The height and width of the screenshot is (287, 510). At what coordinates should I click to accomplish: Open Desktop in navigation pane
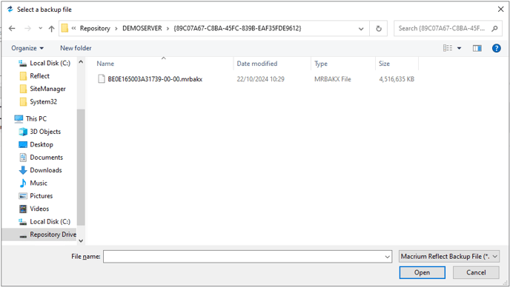(42, 144)
